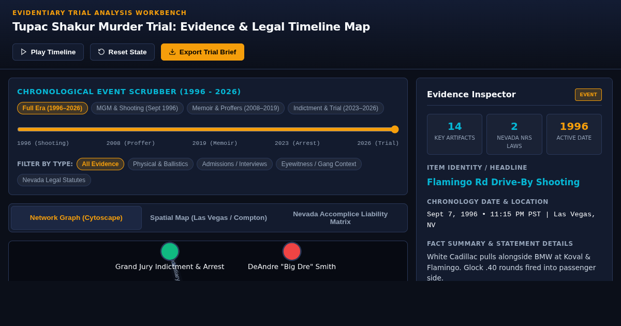
Task: Click the 1996 Active Date stat card
Action: [x=574, y=135]
